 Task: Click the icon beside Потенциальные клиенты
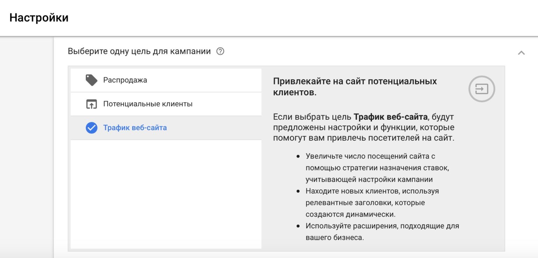coord(91,104)
